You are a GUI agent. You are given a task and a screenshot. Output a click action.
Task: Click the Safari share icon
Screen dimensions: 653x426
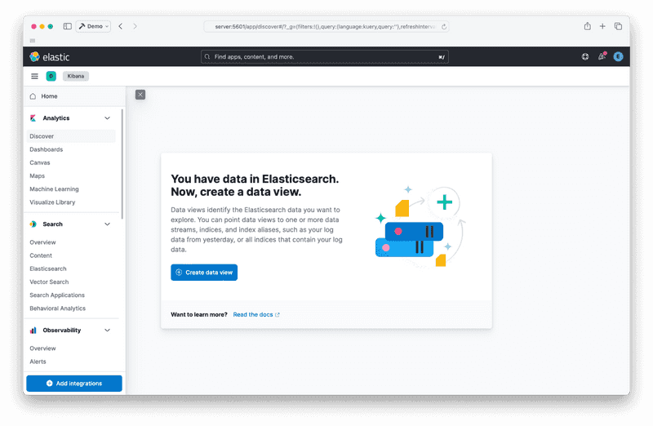[587, 26]
